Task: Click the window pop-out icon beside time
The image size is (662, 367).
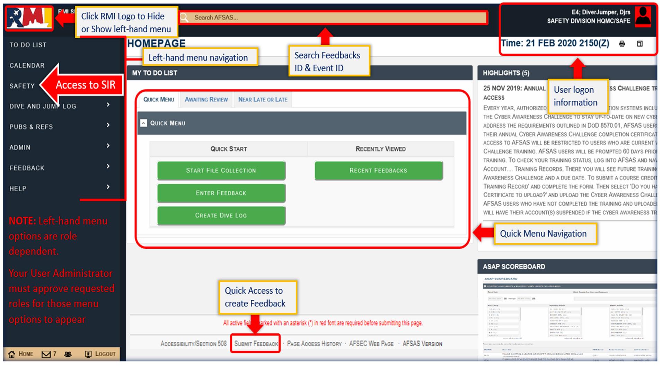Action: pyautogui.click(x=640, y=44)
